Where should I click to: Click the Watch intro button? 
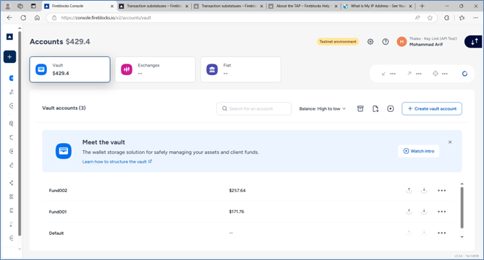(419, 151)
